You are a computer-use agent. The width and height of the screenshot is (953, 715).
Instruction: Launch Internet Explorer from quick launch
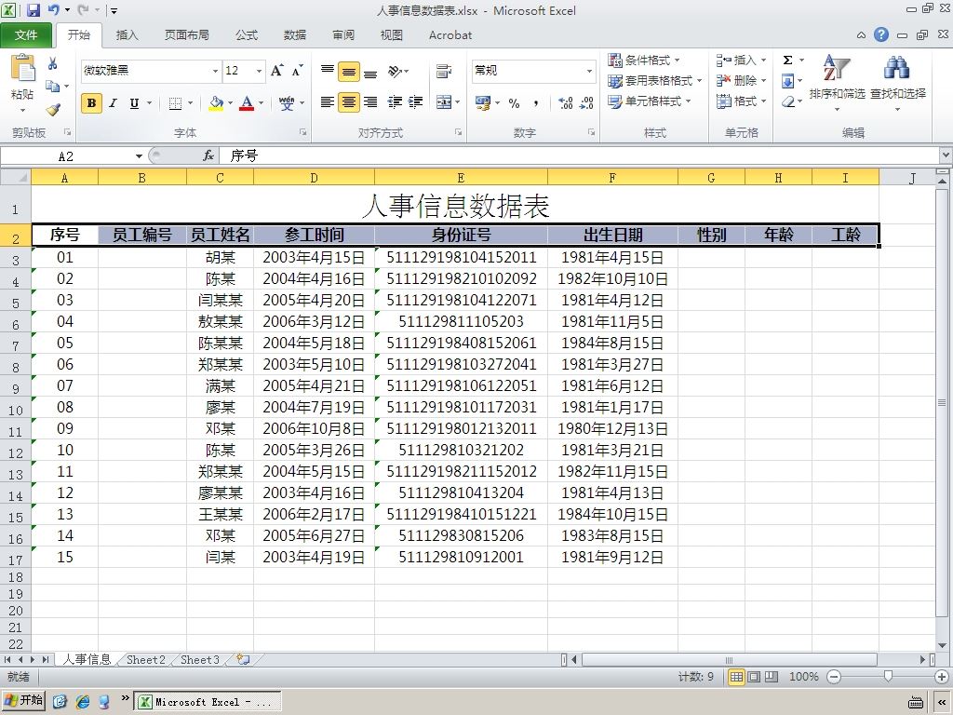[83, 702]
